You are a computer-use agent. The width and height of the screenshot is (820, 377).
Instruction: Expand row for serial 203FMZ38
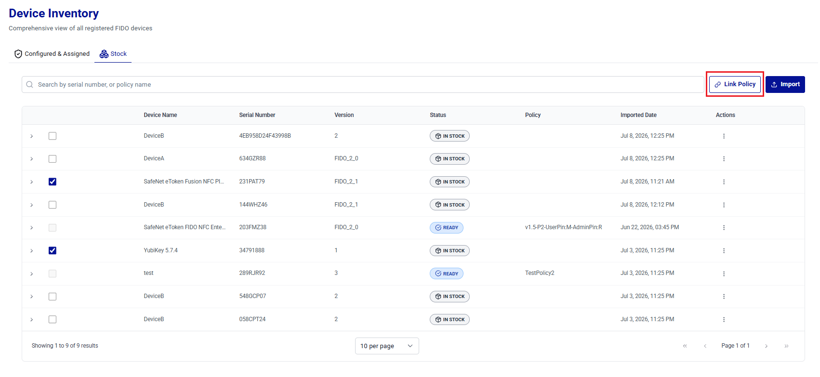(32, 228)
